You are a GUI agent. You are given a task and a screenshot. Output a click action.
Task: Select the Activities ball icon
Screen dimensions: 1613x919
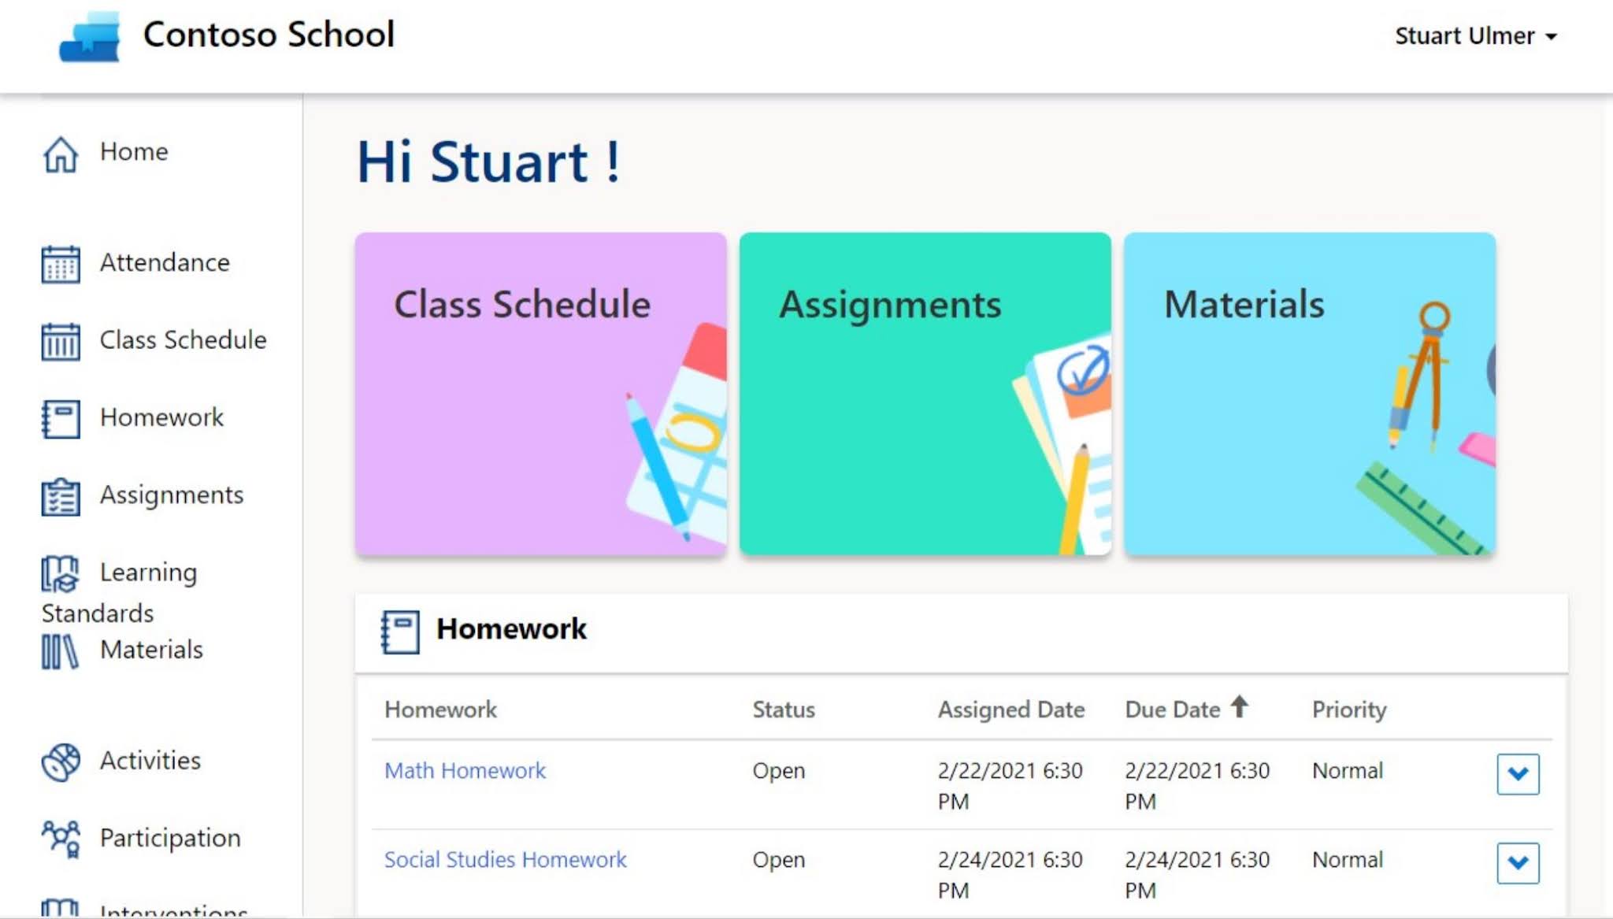coord(60,762)
